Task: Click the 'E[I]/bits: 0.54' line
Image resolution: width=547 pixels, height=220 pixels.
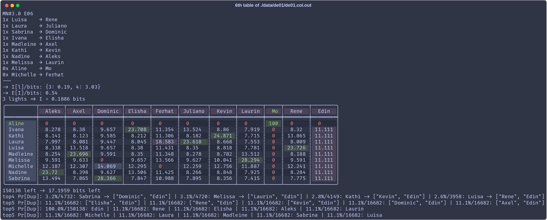Action: [x=30, y=93]
